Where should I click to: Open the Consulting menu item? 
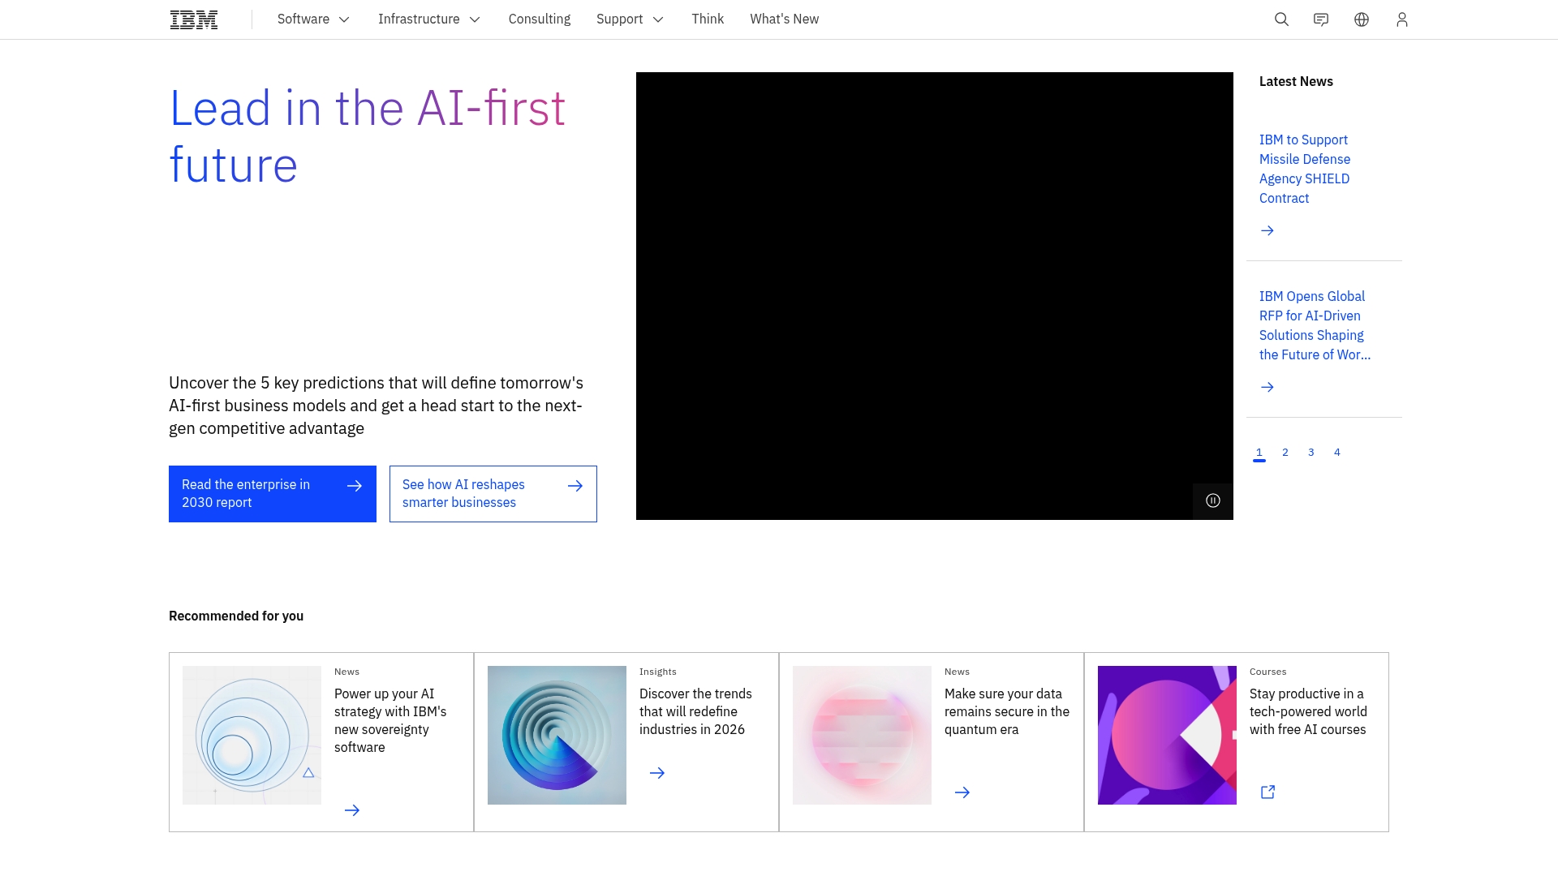tap(539, 19)
